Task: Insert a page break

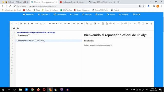Action: (126, 24)
